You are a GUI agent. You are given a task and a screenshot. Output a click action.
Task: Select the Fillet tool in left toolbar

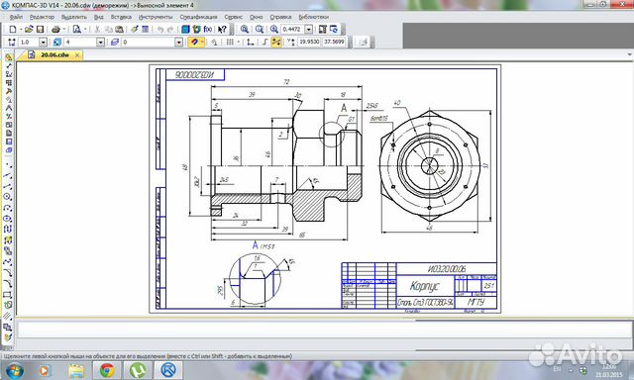[x=8, y=284]
